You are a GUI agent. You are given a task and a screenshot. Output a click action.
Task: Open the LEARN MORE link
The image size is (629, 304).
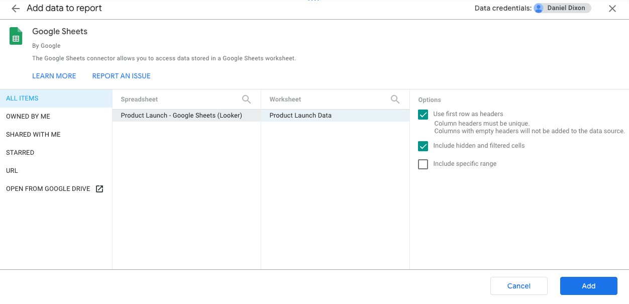[54, 76]
